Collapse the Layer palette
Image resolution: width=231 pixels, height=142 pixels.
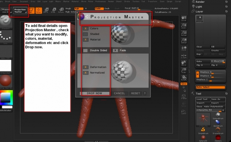coord(199,12)
